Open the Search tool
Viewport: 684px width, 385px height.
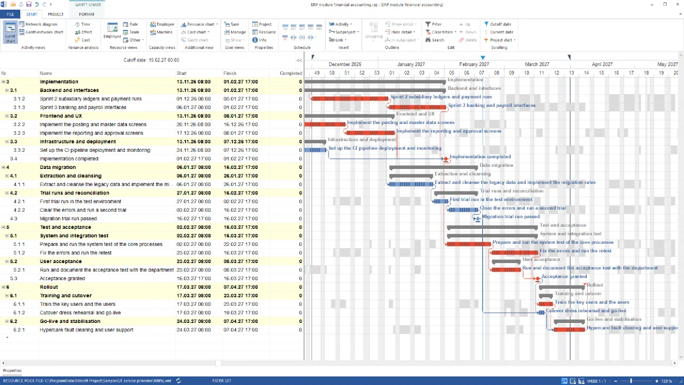(434, 40)
